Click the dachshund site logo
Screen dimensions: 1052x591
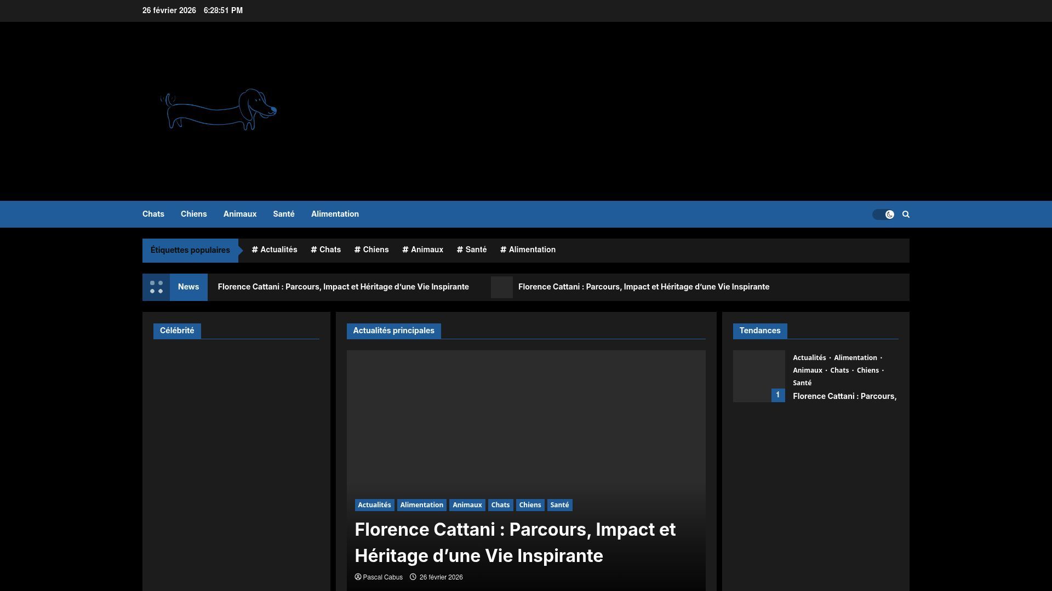click(218, 109)
